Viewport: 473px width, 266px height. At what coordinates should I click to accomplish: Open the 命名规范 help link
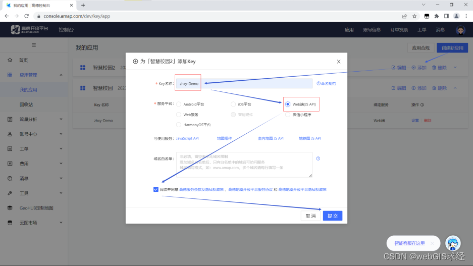click(326, 84)
